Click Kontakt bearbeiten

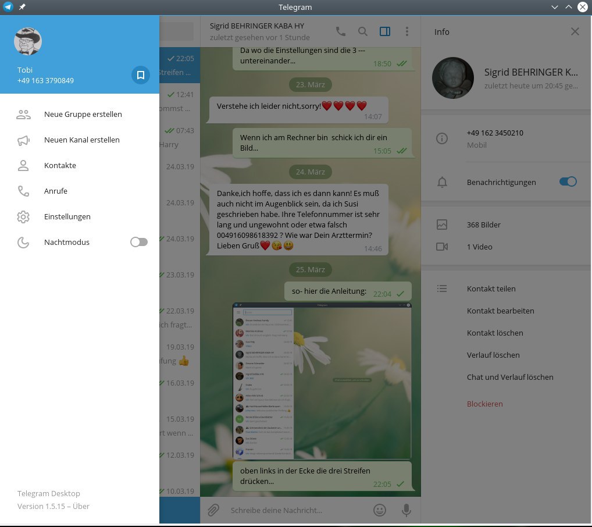pyautogui.click(x=500, y=311)
